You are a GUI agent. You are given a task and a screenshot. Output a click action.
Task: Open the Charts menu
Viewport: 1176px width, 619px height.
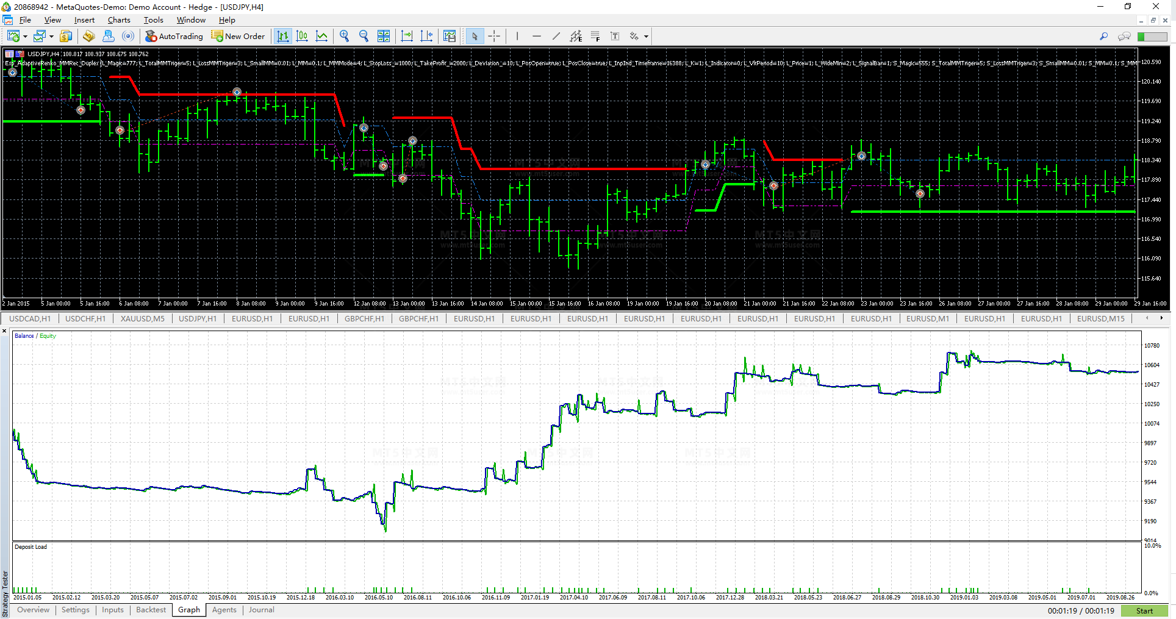pyautogui.click(x=119, y=20)
